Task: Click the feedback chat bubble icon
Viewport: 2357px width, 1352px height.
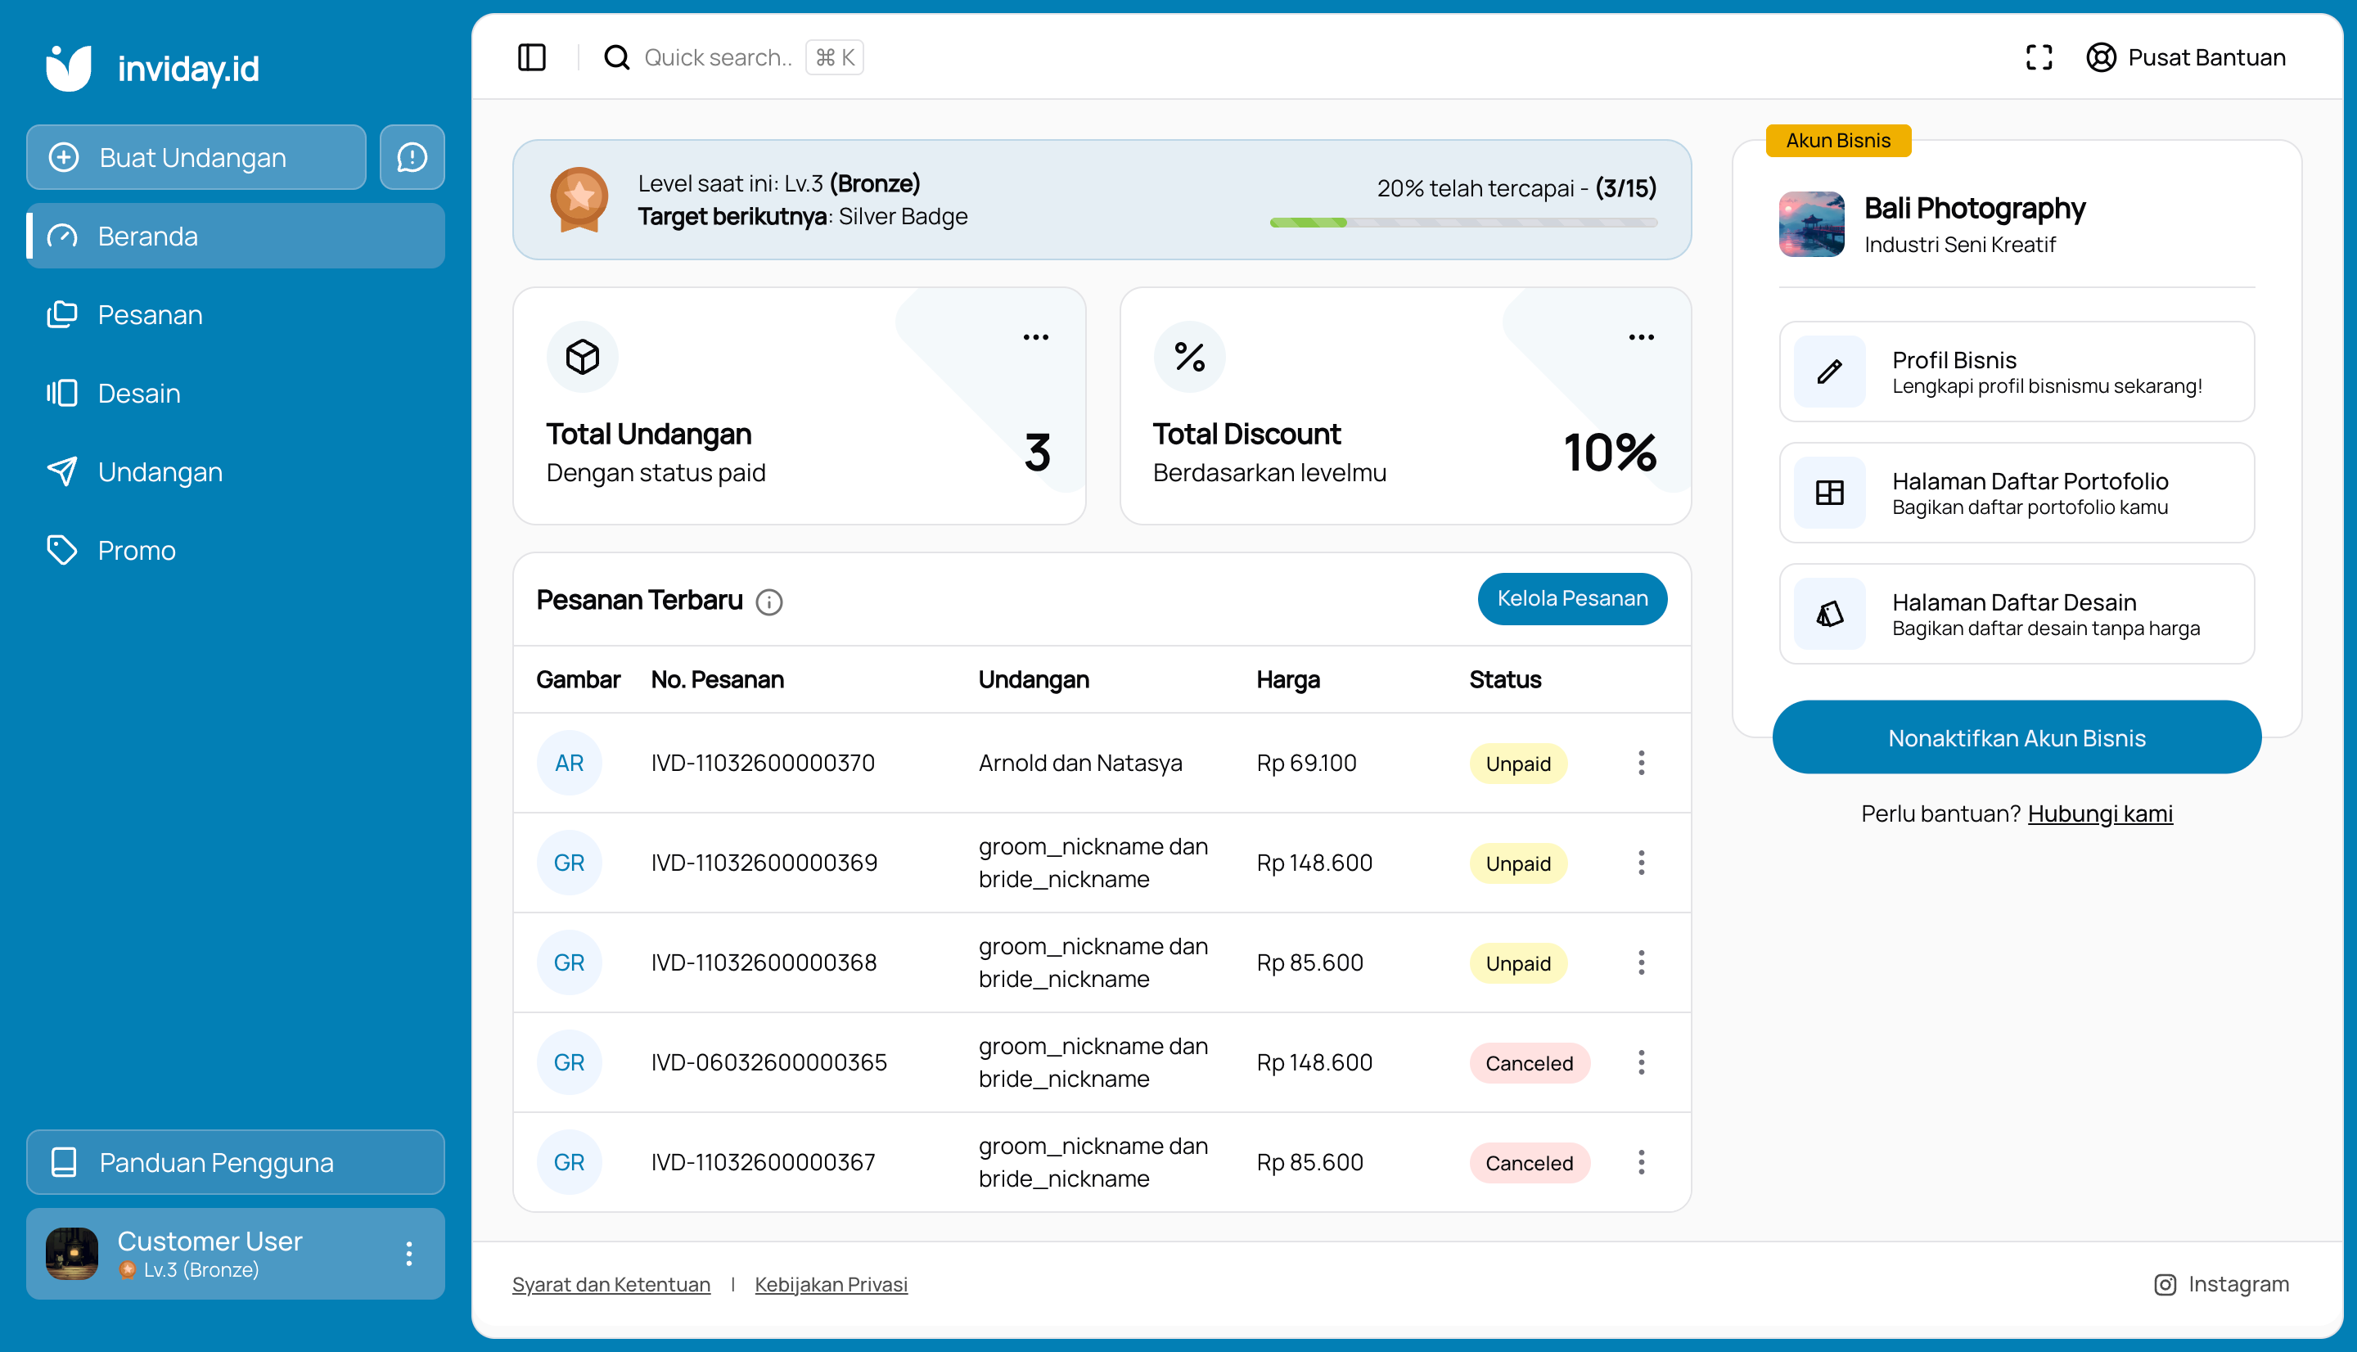Action: [x=412, y=157]
